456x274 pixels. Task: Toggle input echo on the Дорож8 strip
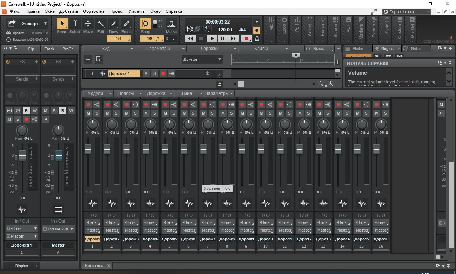tap(232, 105)
